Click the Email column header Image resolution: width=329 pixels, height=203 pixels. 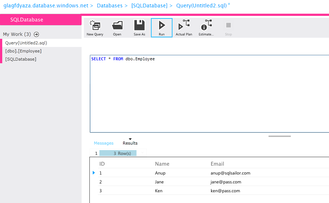coord(217,164)
